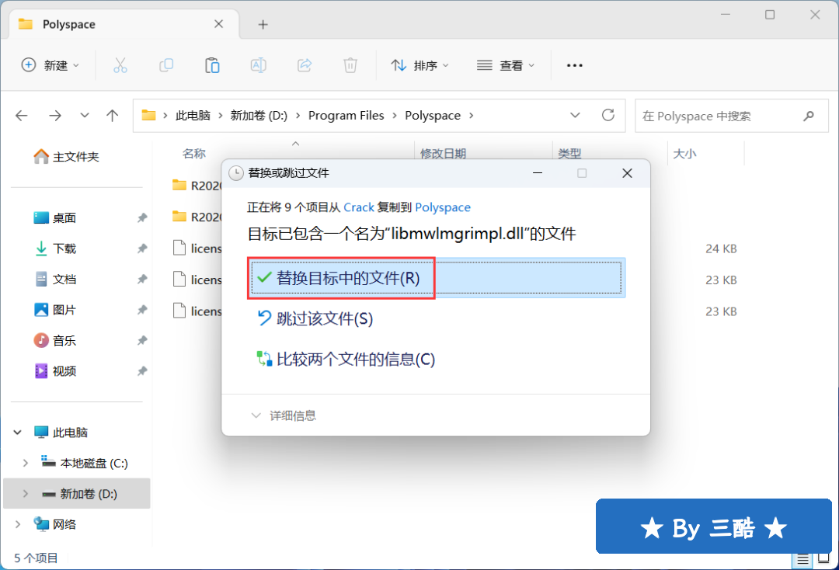
Task: Open 视频 in the sidebar
Action: pyautogui.click(x=55, y=371)
